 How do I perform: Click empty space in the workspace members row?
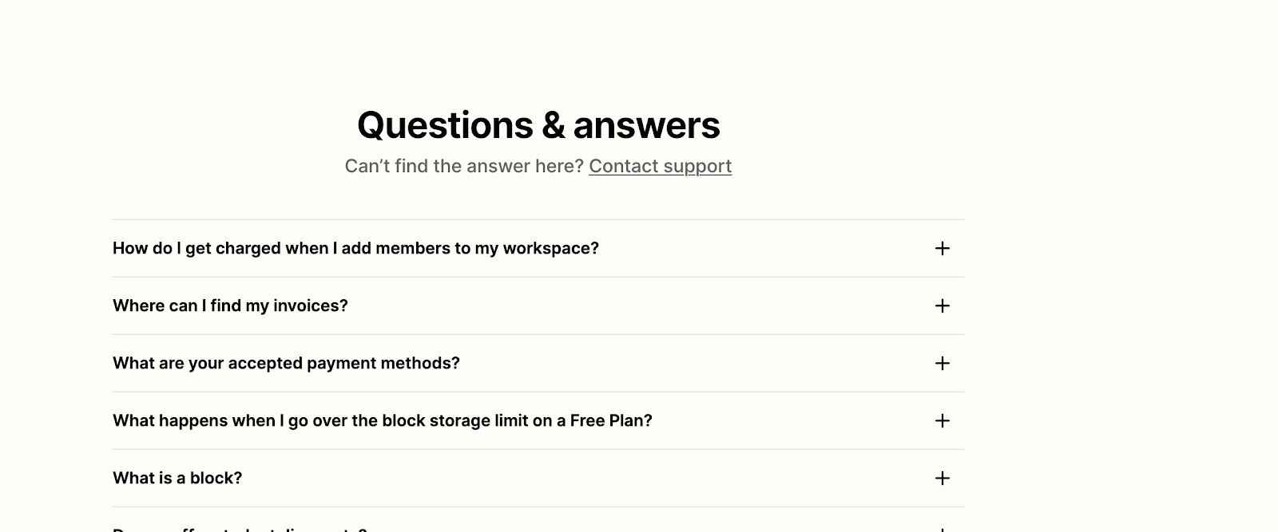(759, 249)
